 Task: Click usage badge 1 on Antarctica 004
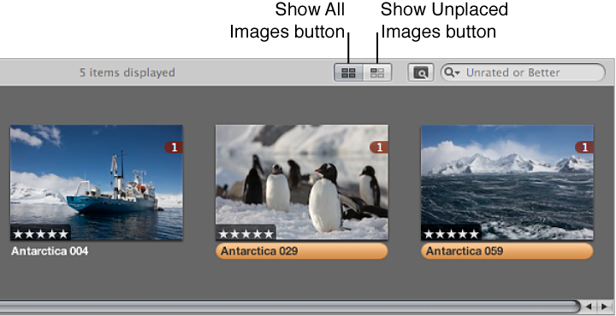174,148
